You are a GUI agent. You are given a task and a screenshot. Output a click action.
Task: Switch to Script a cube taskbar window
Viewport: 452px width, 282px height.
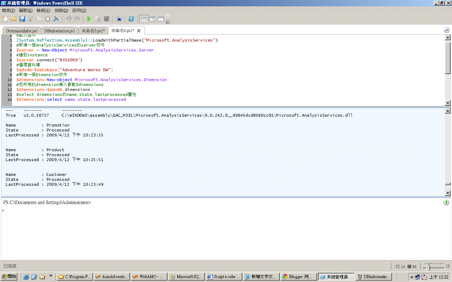(224, 277)
